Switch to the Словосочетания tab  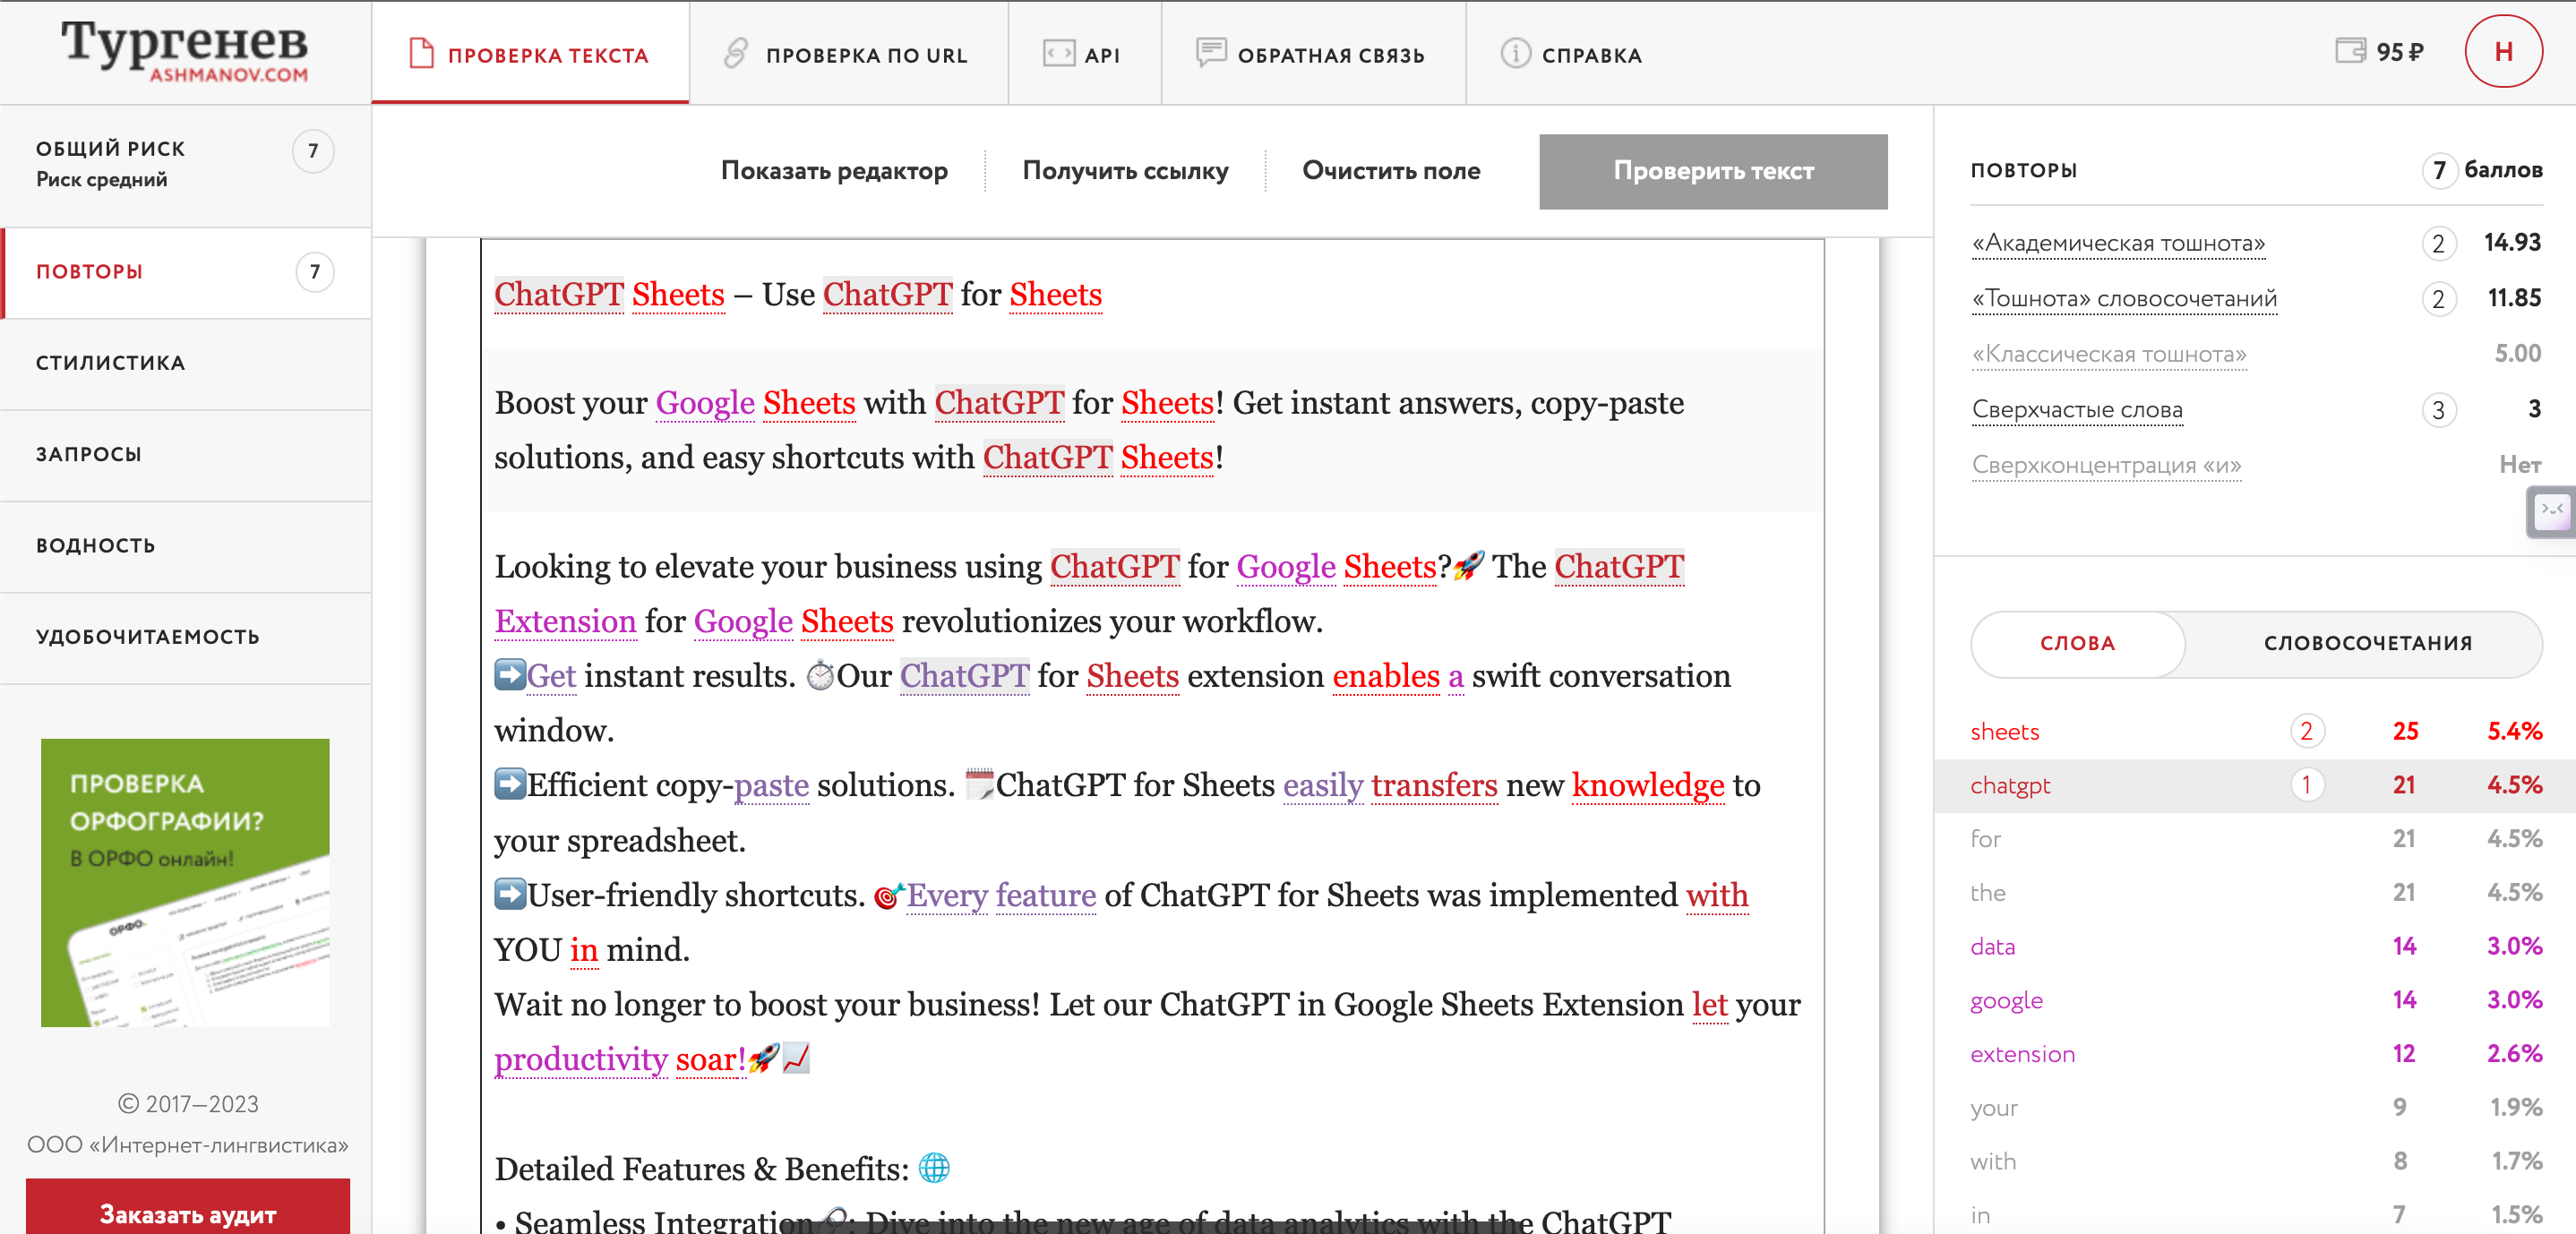coord(2366,644)
